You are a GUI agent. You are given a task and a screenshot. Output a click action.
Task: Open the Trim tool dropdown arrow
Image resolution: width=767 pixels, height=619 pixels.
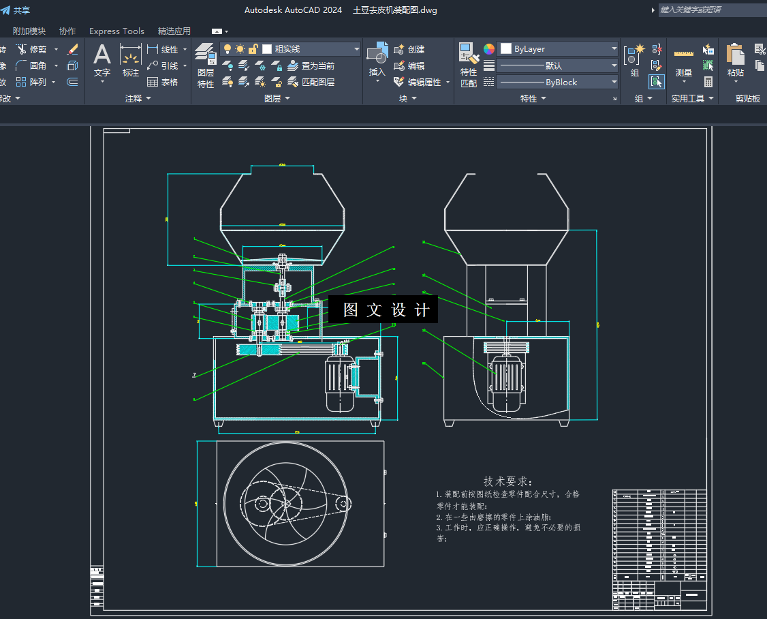tap(56, 50)
